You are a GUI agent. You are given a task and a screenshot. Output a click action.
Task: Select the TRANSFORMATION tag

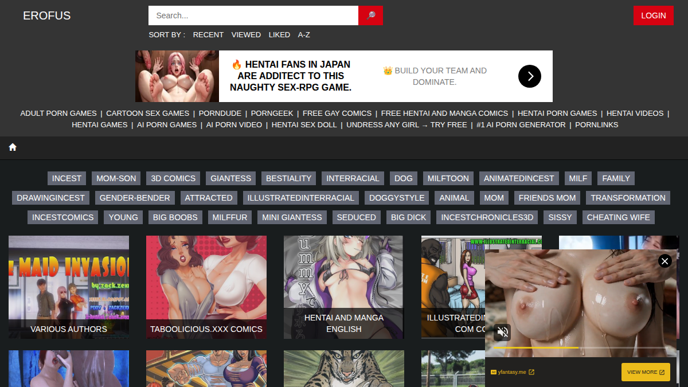point(628,198)
